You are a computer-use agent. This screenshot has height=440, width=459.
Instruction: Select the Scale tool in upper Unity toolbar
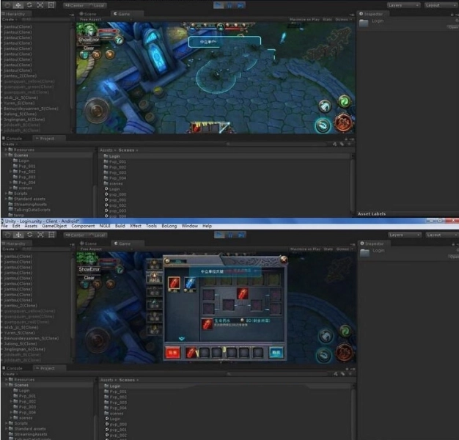coord(40,5)
